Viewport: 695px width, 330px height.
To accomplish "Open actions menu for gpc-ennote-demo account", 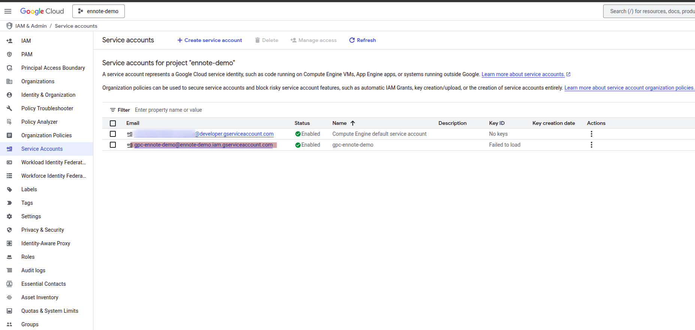I will point(592,145).
